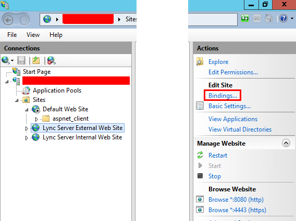
Task: Open the File menu
Action: [12, 35]
